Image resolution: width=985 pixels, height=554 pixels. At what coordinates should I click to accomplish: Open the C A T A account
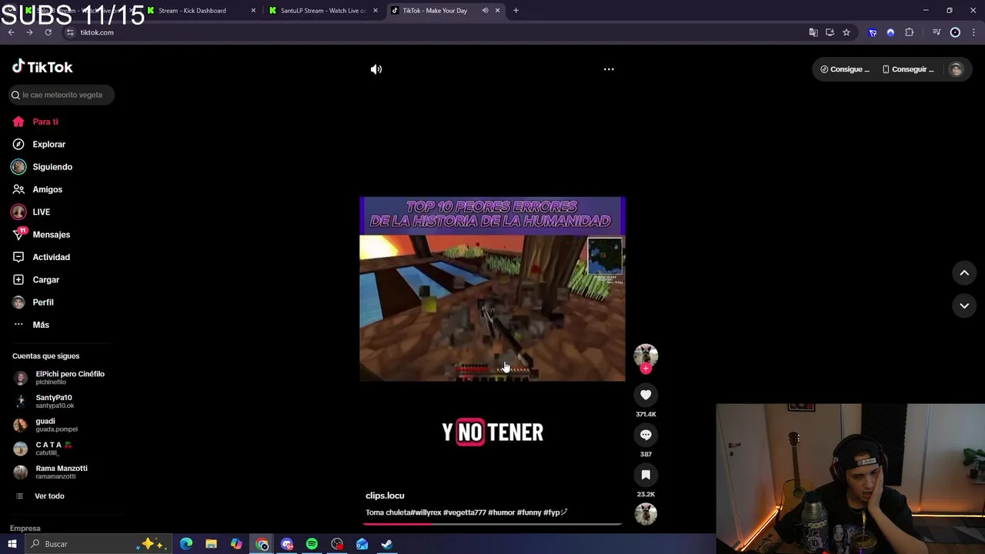pyautogui.click(x=43, y=448)
